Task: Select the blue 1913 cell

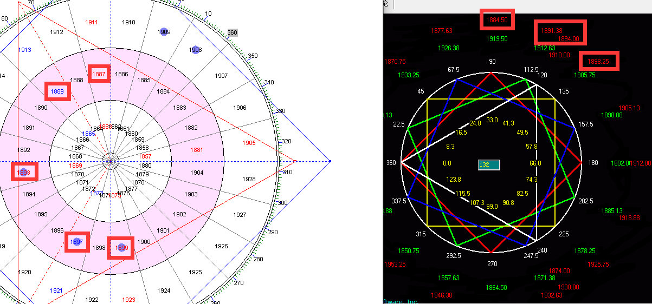Action: point(24,50)
